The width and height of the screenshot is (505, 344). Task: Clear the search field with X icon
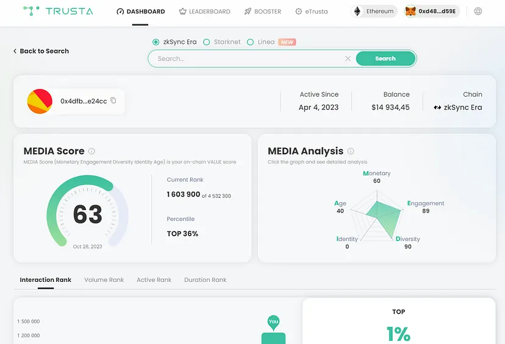[348, 58]
